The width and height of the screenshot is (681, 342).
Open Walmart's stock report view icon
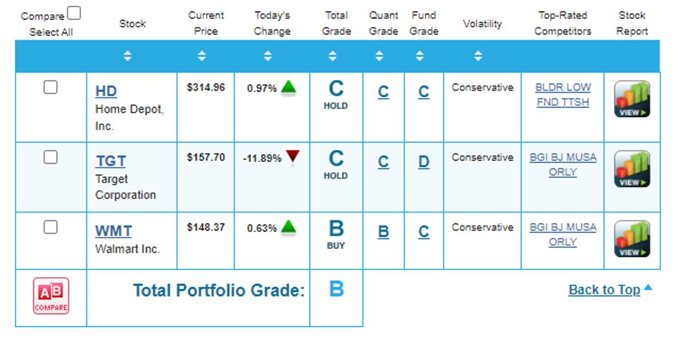click(x=632, y=239)
